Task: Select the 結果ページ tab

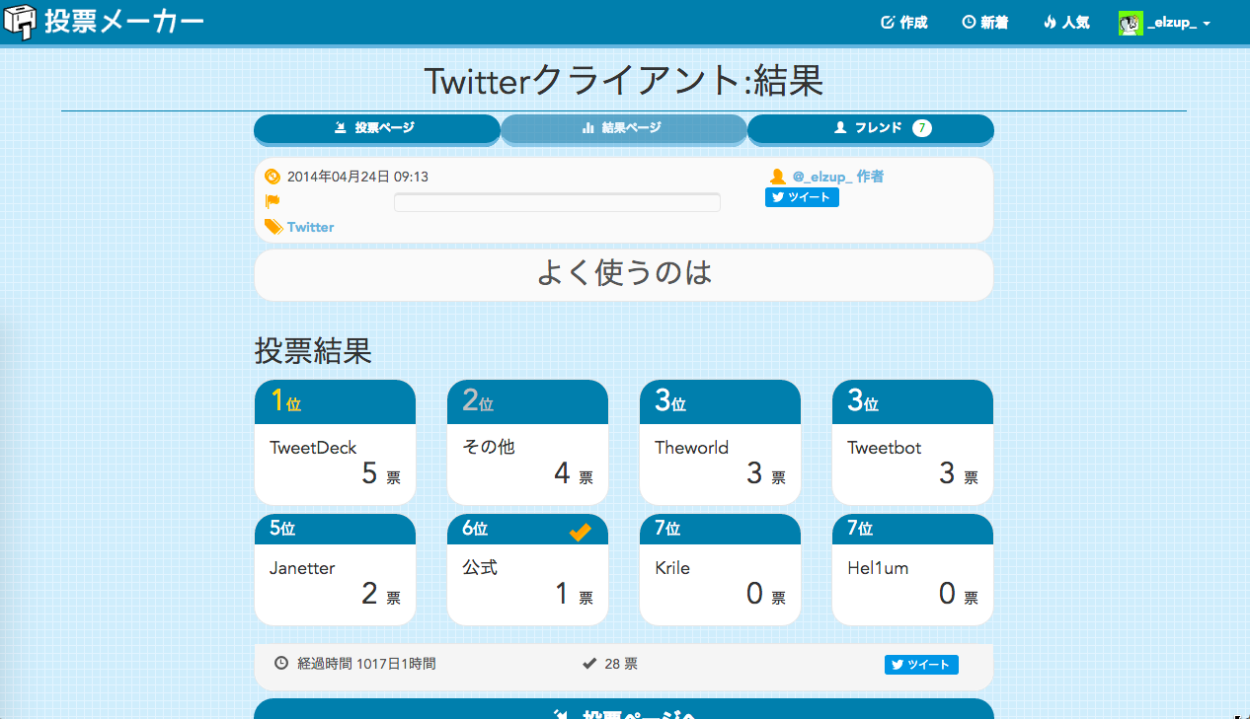Action: point(624,128)
